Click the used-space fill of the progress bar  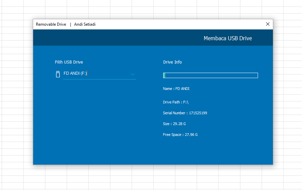(x=164, y=75)
